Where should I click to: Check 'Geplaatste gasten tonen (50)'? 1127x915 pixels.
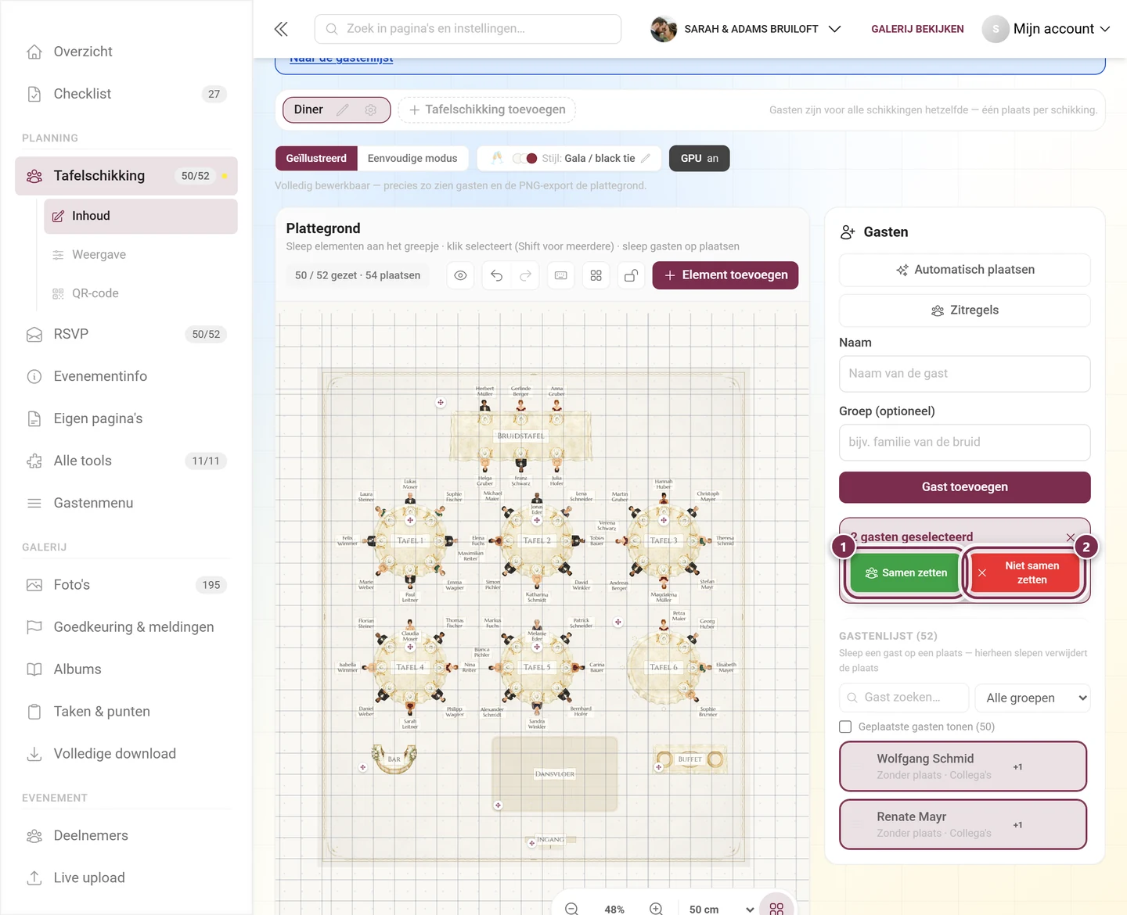click(x=845, y=727)
